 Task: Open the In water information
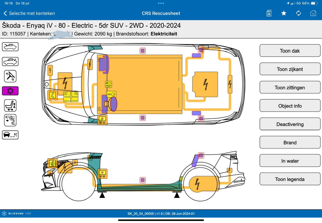290,161
